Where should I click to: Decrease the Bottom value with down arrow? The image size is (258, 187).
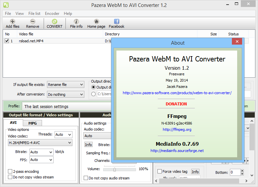tap(242, 174)
